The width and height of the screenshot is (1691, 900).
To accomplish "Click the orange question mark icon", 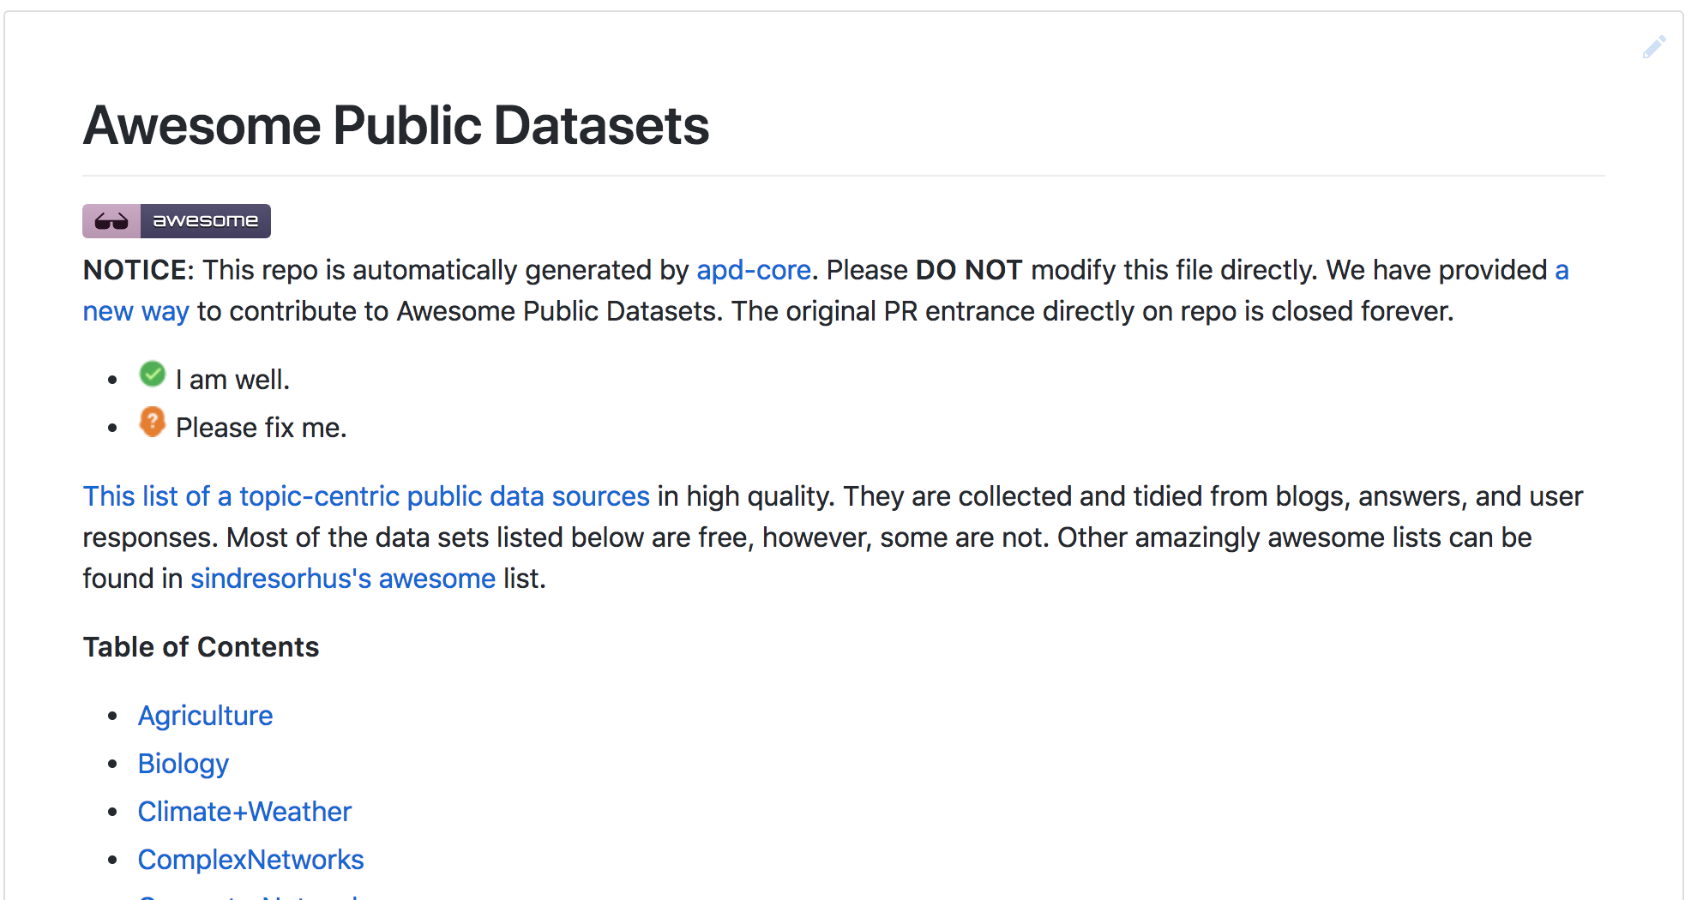I will [x=153, y=422].
